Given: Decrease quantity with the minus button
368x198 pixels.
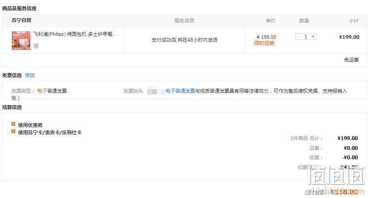Looking at the screenshot, I should (x=298, y=36).
